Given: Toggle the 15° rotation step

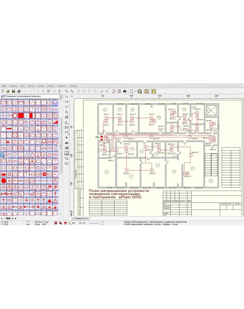Looking at the screenshot, I should (82, 223).
